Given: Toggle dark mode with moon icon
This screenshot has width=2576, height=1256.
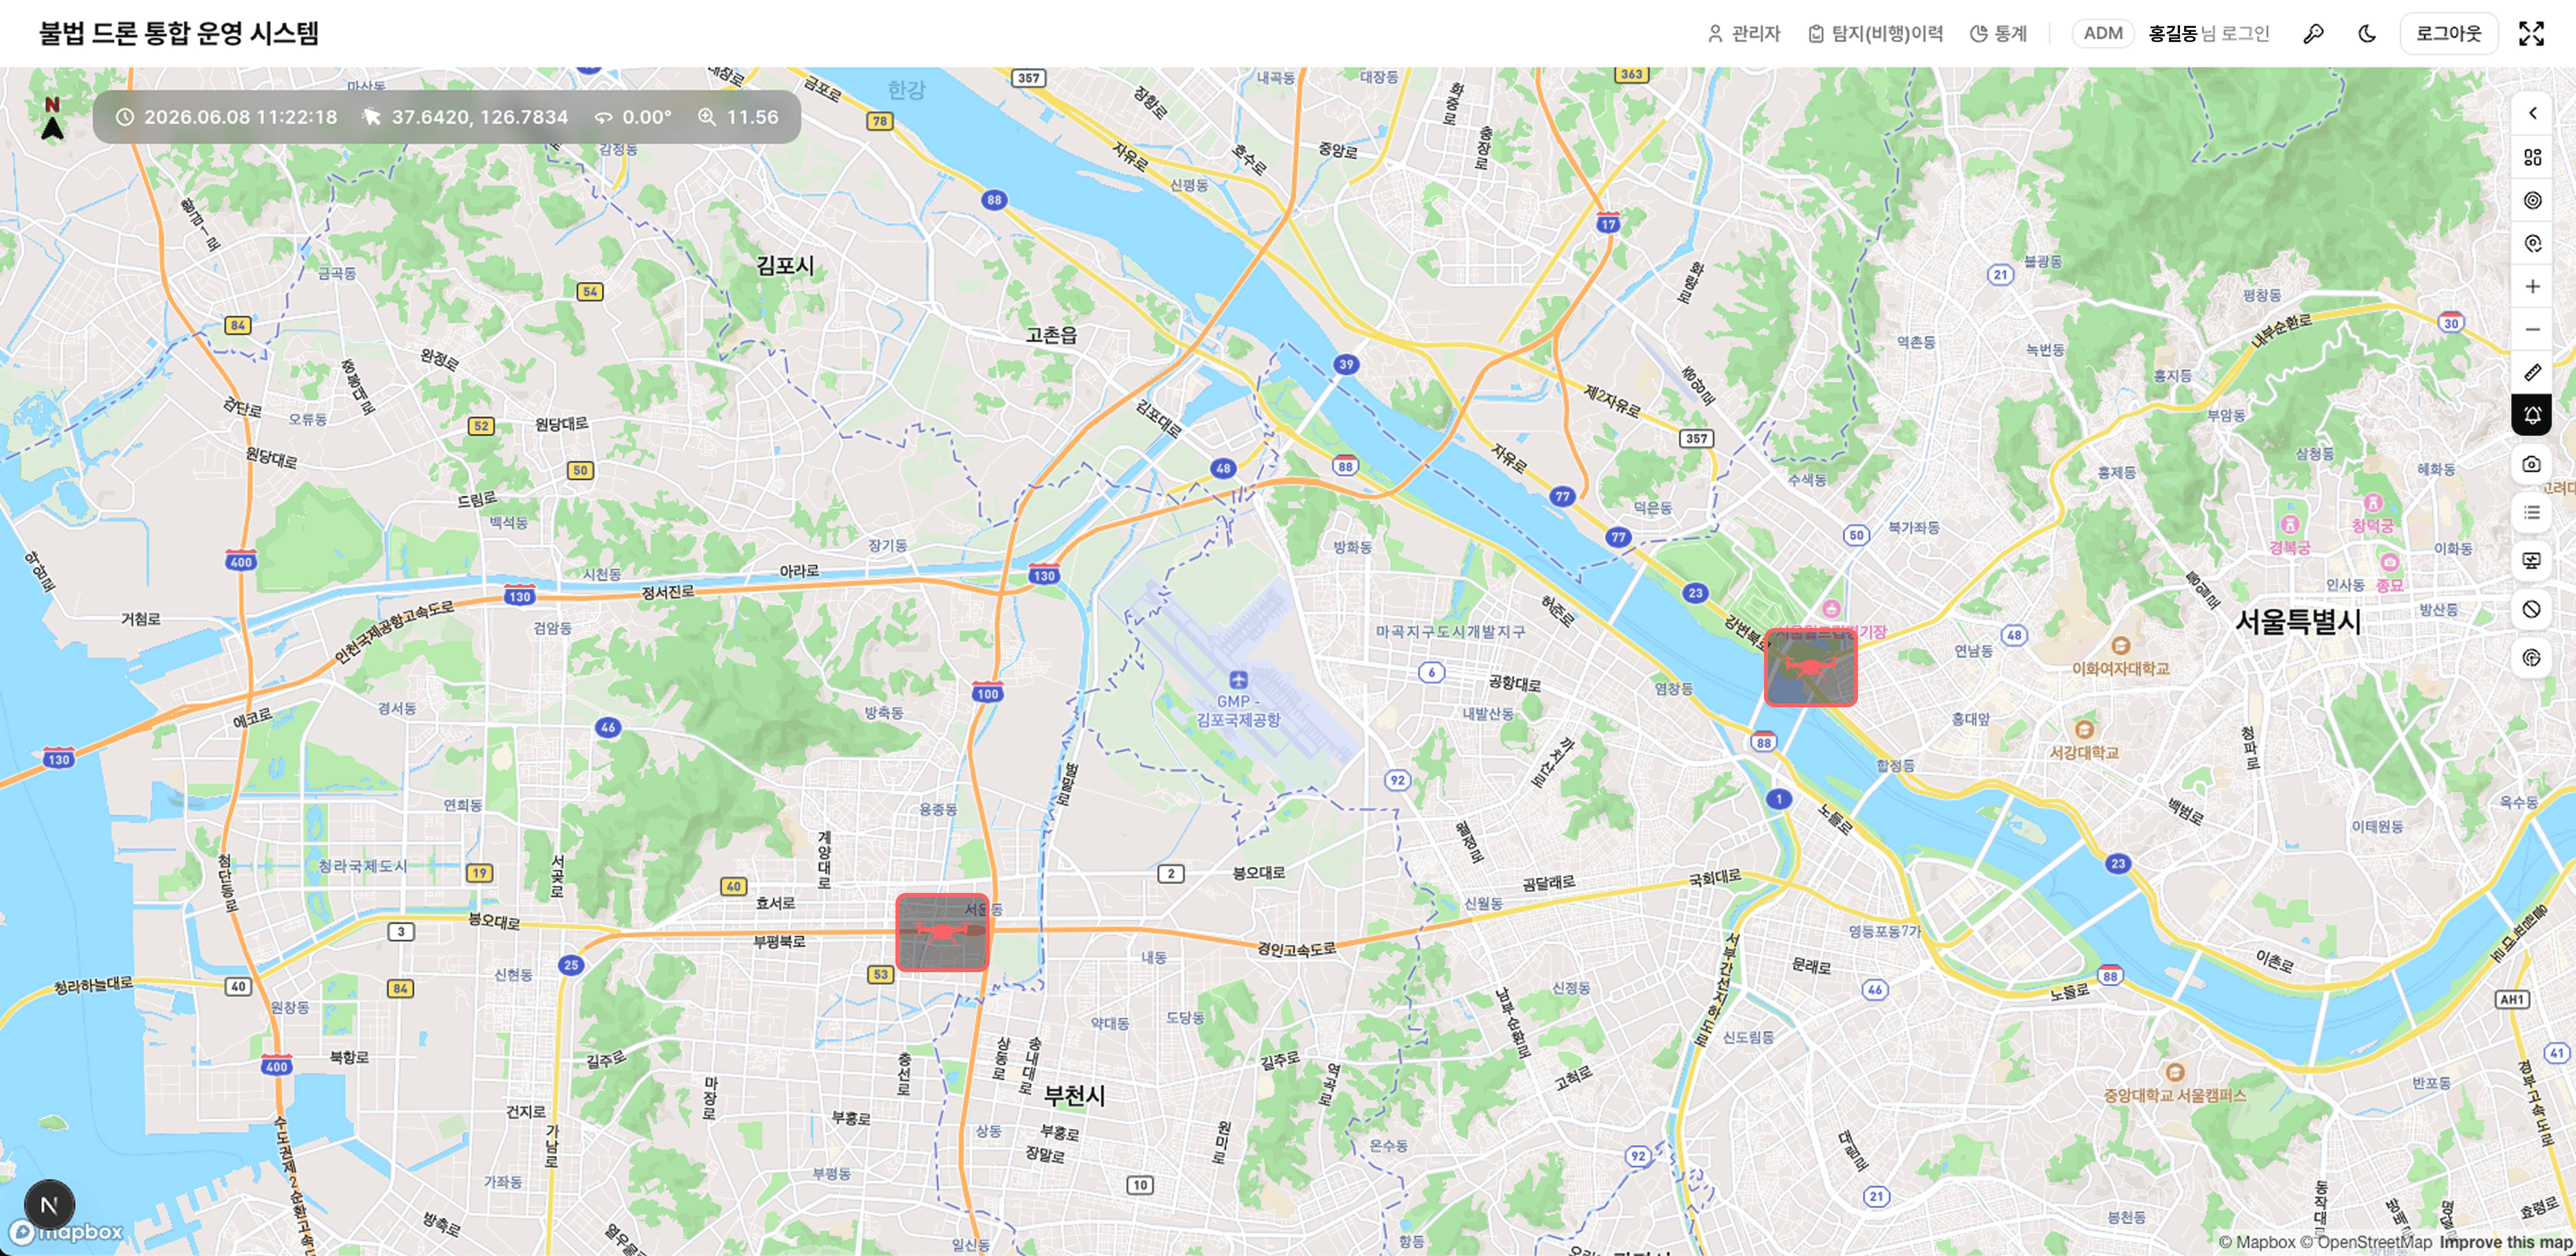Looking at the screenshot, I should click(x=2367, y=34).
